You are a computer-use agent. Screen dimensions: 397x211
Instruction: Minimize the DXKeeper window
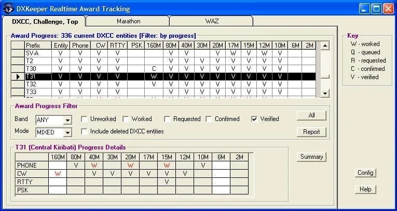[365, 8]
